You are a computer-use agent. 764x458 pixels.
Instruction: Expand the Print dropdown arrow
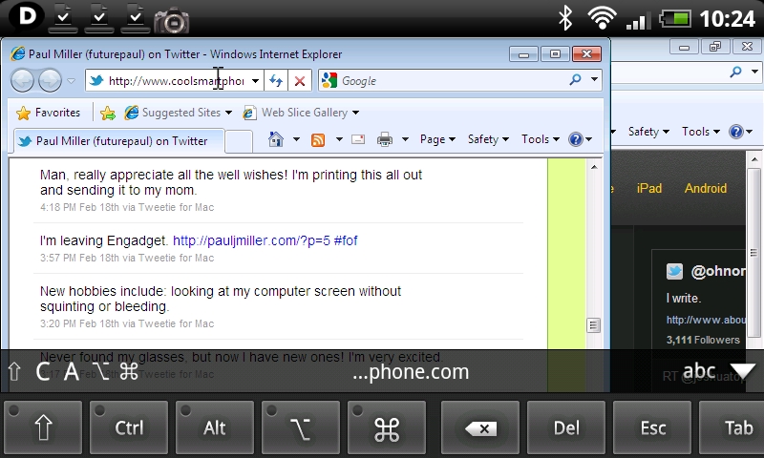pyautogui.click(x=405, y=139)
